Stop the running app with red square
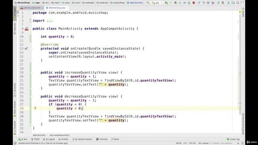This screenshot has width=258, height=145. pos(193,3)
